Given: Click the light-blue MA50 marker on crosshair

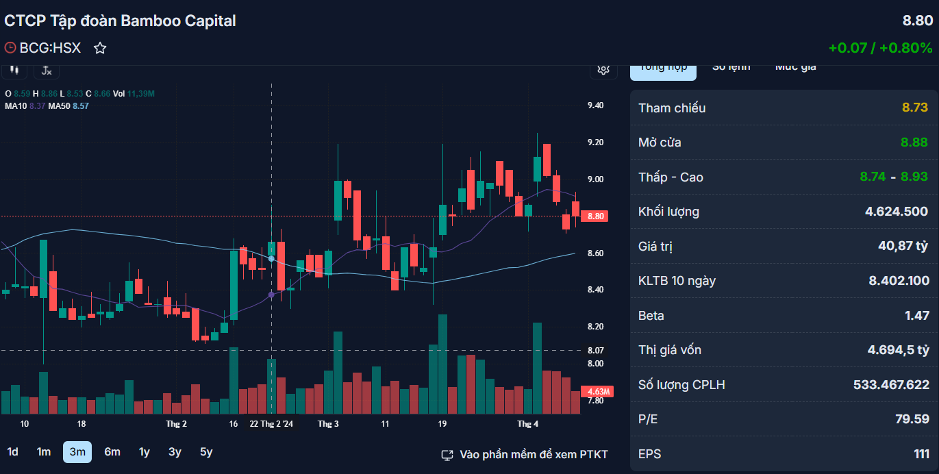Looking at the screenshot, I should click(271, 259).
